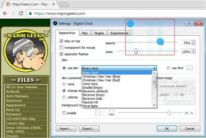Switch to the Appearance tab
206x138 pixels.
[67, 33]
